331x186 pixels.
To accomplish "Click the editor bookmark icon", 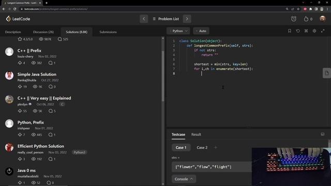I will pos(290,31).
